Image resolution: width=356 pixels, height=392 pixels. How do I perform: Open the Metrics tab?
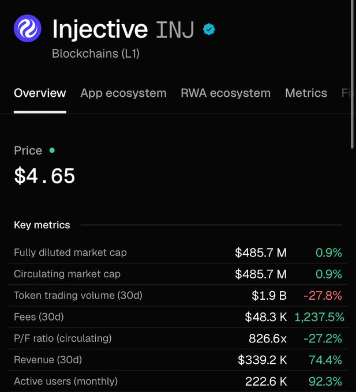click(x=306, y=93)
